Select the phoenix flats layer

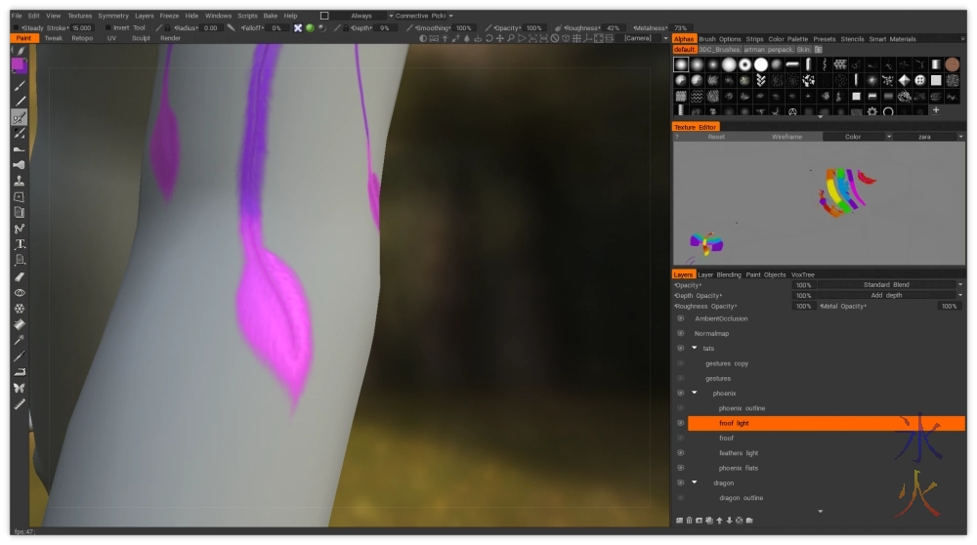738,468
